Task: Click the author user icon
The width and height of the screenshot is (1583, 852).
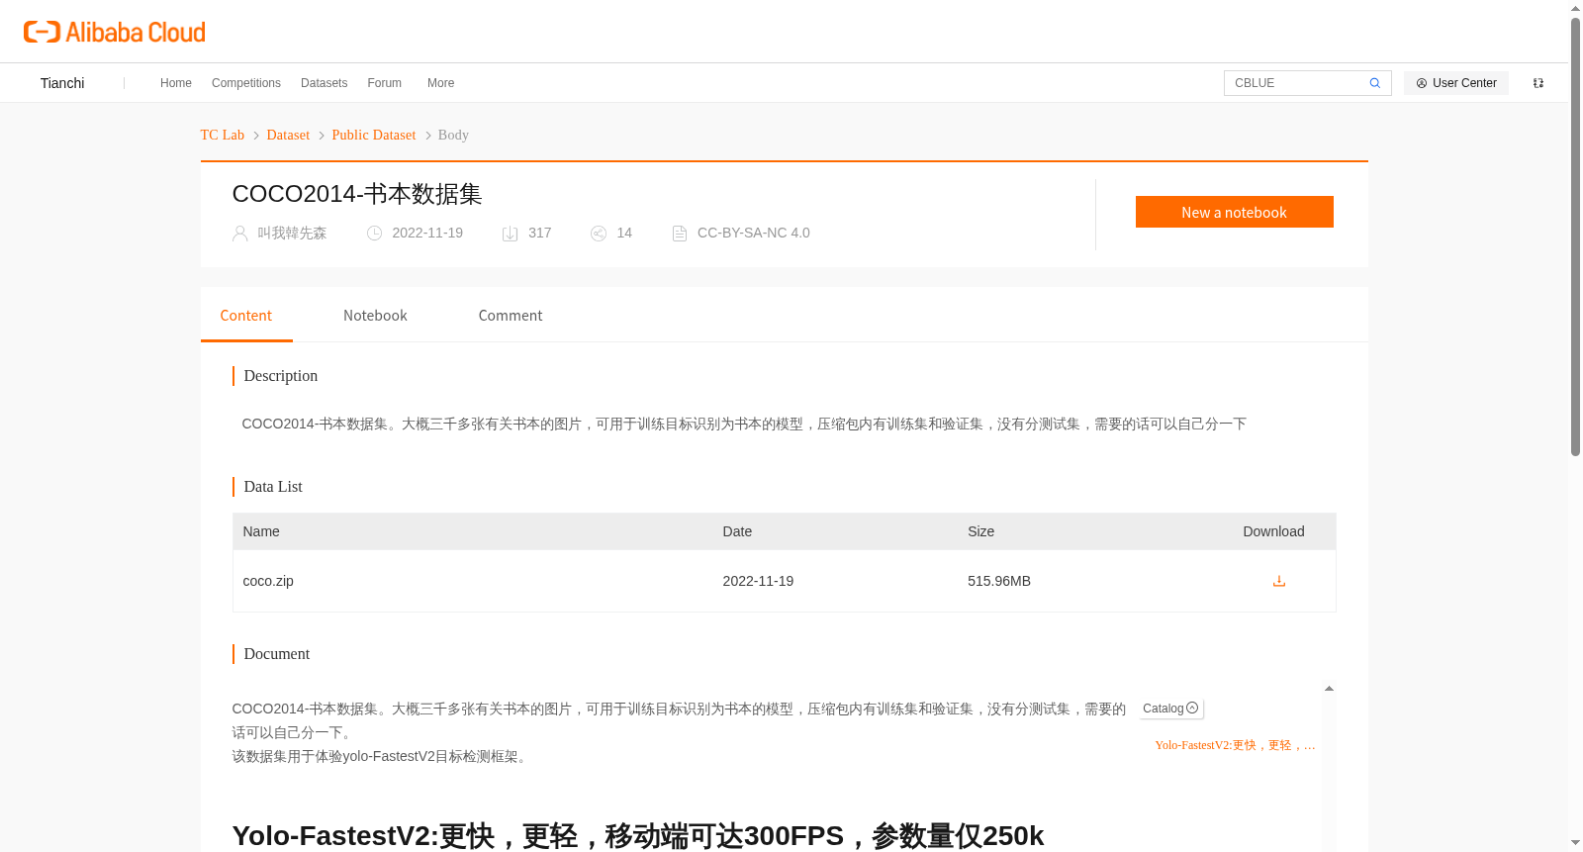Action: coord(239,234)
